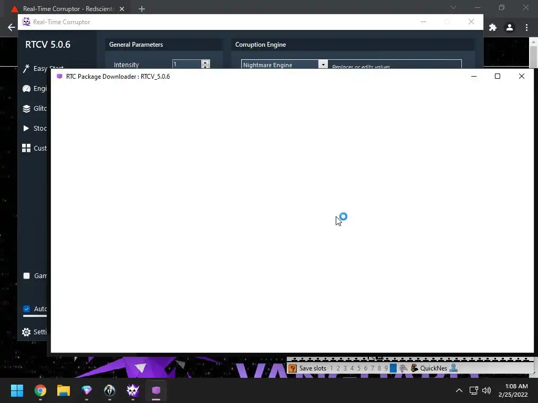Open Chrome extensions puzzle icon
Viewport: 538px width, 403px height.
(x=493, y=27)
